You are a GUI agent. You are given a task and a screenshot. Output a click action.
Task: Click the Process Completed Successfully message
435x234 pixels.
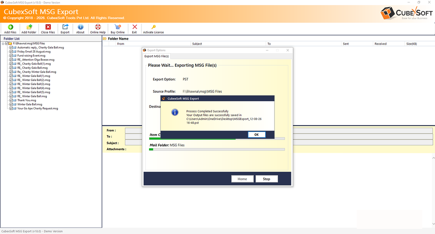(x=207, y=111)
